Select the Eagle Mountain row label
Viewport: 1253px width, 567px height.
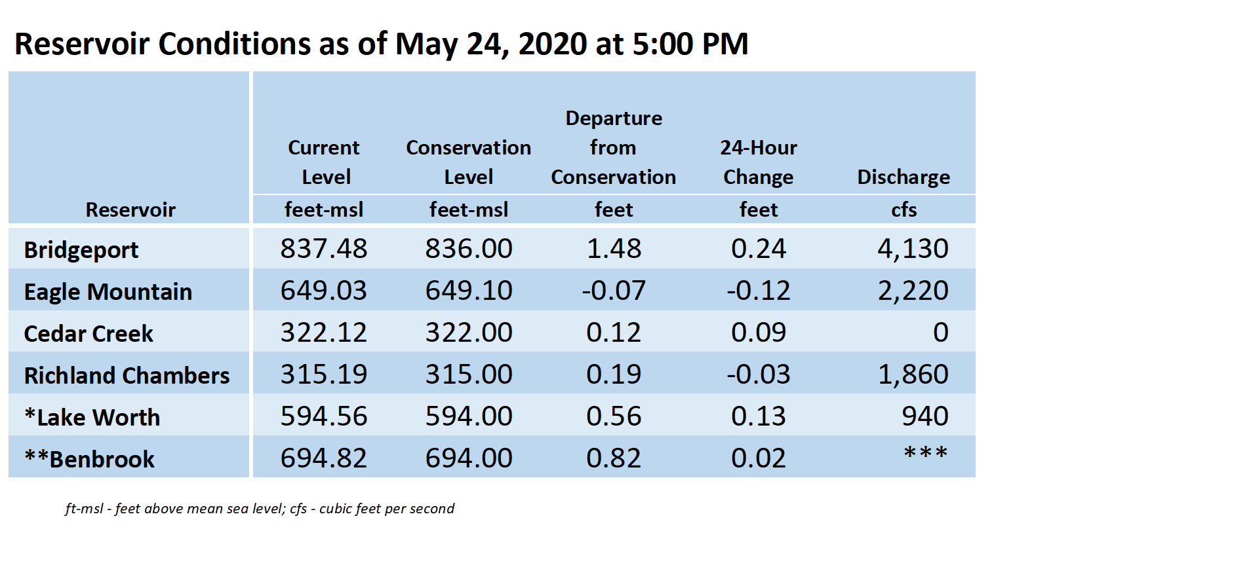108,292
